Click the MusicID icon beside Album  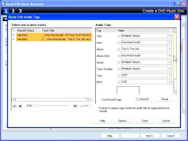(x=119, y=49)
